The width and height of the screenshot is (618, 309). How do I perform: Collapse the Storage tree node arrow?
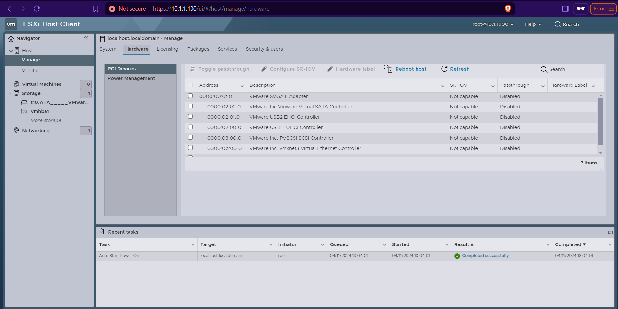(x=11, y=93)
